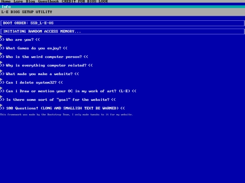This screenshot has width=245, height=183.
Task: Go to the Blog page
Action: 30,1
